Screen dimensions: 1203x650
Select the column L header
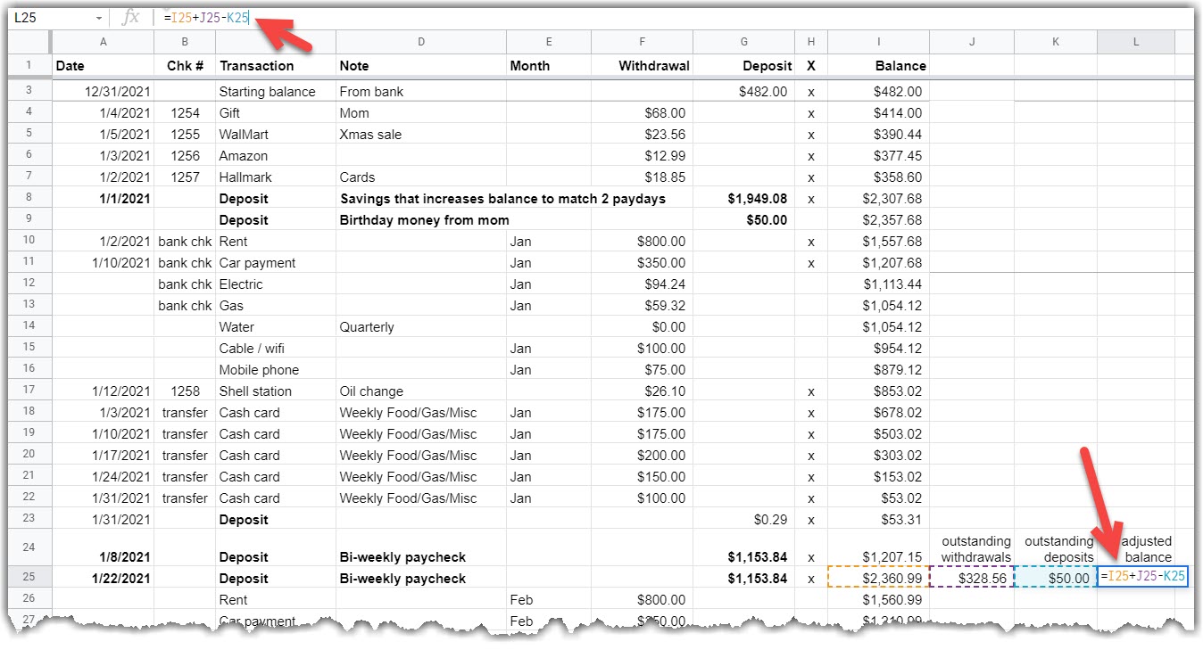pyautogui.click(x=1135, y=42)
